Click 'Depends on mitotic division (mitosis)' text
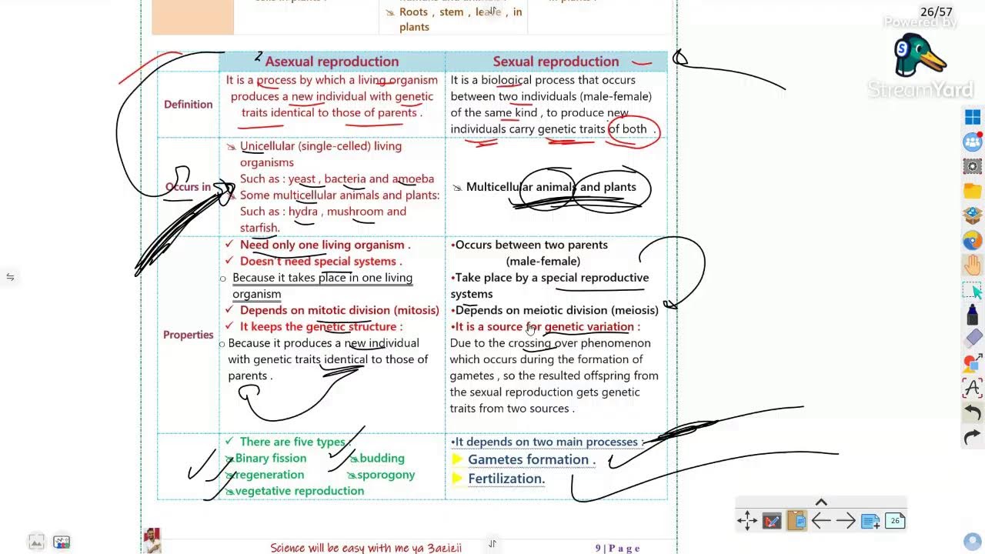Screen dimensions: 985x554 [339, 310]
